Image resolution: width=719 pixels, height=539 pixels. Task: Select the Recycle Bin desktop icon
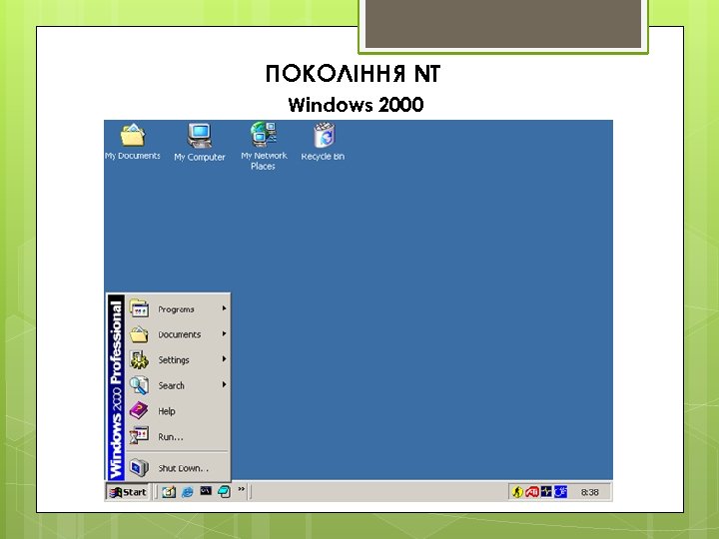[323, 142]
